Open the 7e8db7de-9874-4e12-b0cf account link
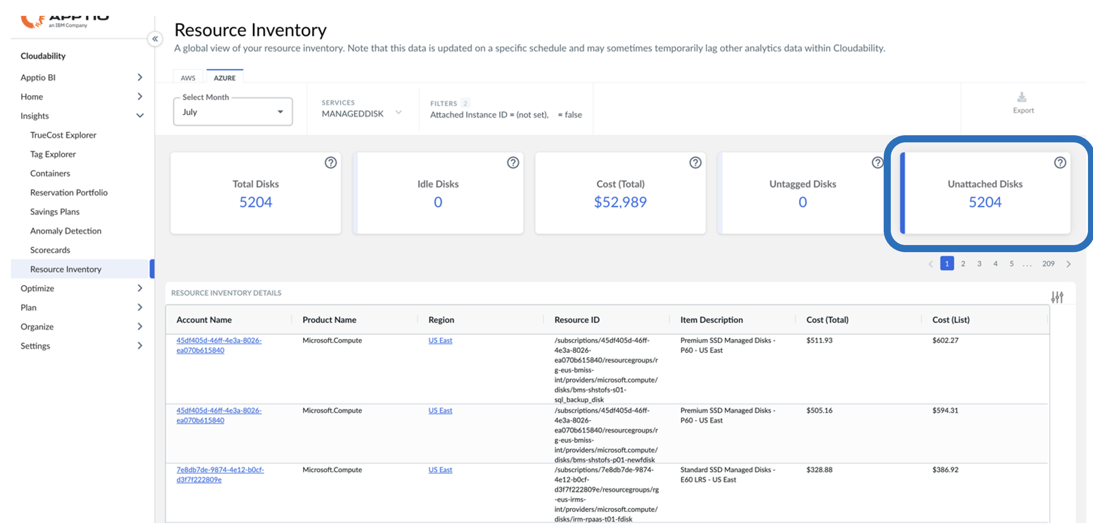The height and width of the screenshot is (531, 1093). click(220, 475)
